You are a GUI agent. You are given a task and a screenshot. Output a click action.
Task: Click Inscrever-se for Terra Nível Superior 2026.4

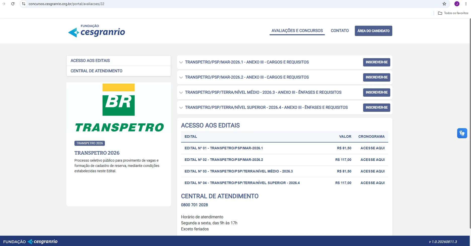(x=377, y=108)
